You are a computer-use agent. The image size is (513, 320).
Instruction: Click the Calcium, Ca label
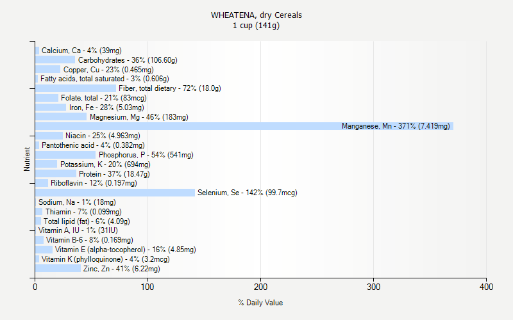[81, 51]
